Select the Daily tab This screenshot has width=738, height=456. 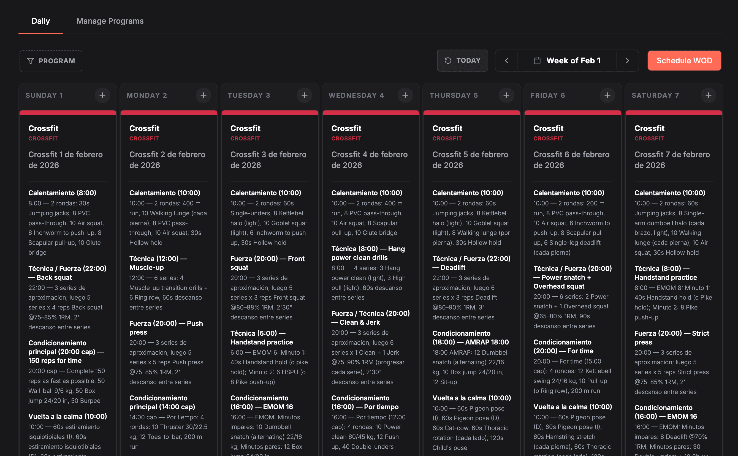(41, 21)
